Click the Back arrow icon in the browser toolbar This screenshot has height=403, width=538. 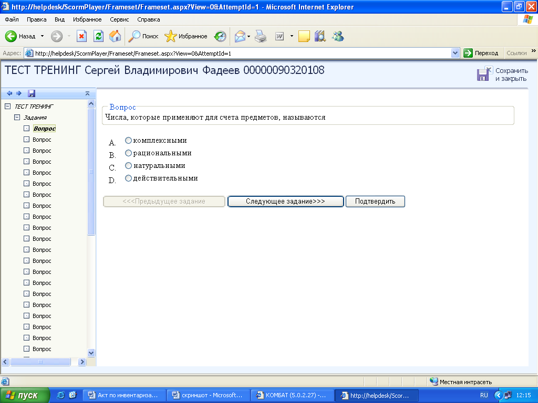[x=11, y=36]
